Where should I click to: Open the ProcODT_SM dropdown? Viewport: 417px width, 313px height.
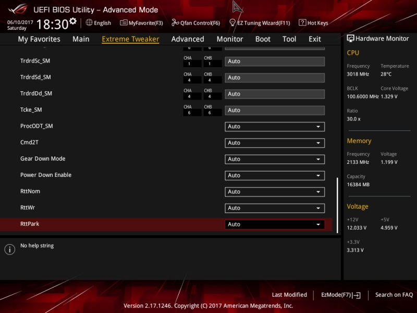[275, 126]
